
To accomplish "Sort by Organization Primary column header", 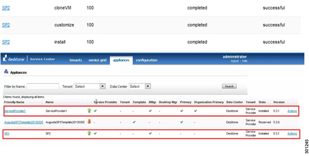I will (x=209, y=102).
